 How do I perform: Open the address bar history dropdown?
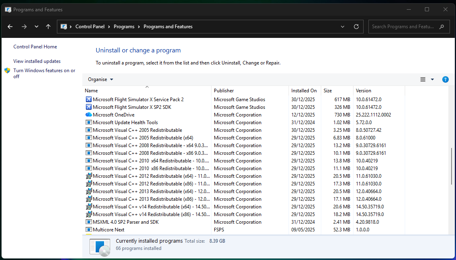pyautogui.click(x=343, y=27)
